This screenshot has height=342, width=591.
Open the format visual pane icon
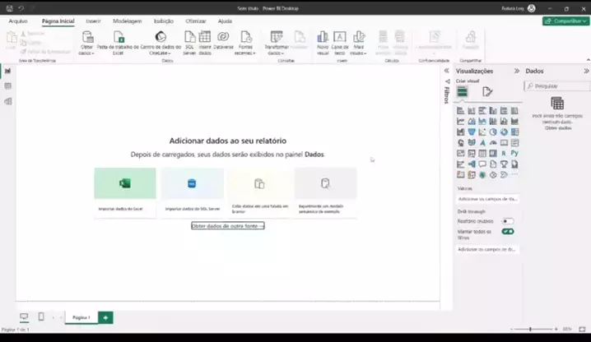pos(487,91)
